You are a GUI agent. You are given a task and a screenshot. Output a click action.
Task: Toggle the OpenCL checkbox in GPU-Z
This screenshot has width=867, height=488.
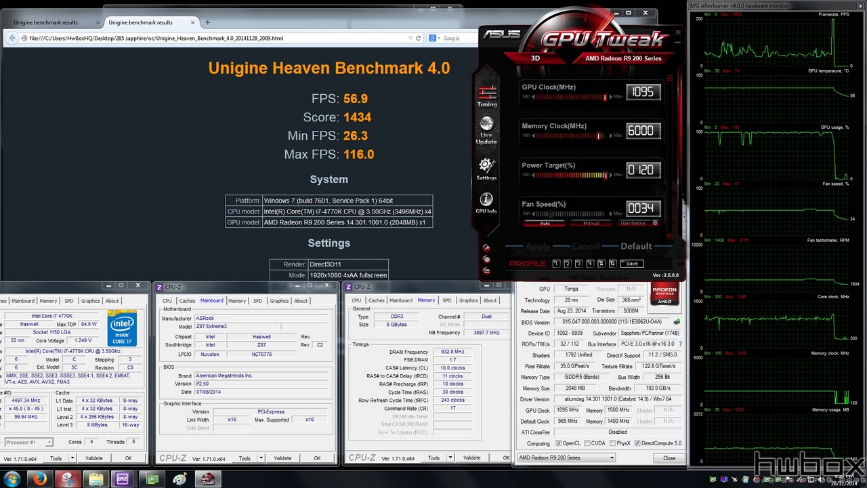(x=559, y=443)
